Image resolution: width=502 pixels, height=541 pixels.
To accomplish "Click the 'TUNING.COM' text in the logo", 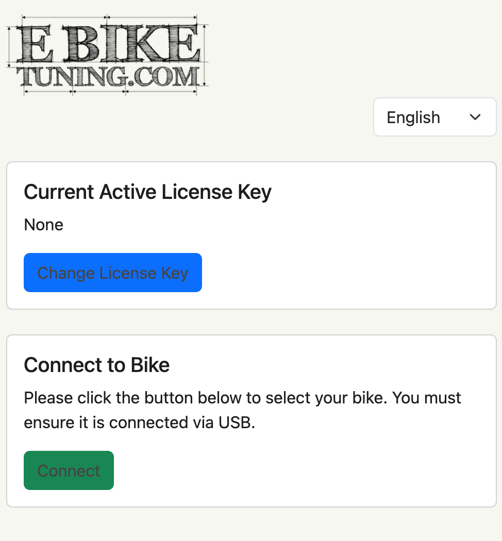I will 108,77.
